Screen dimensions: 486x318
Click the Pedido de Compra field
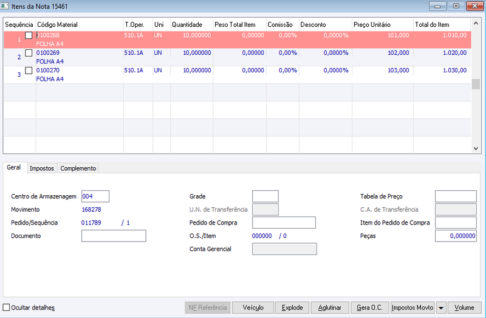(x=284, y=223)
